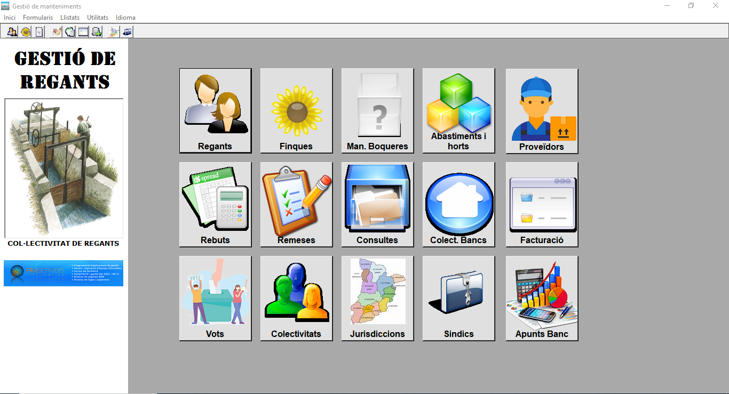Open the Jurisdiccions map tile
Viewport: 729px width, 394px height.
(x=377, y=298)
